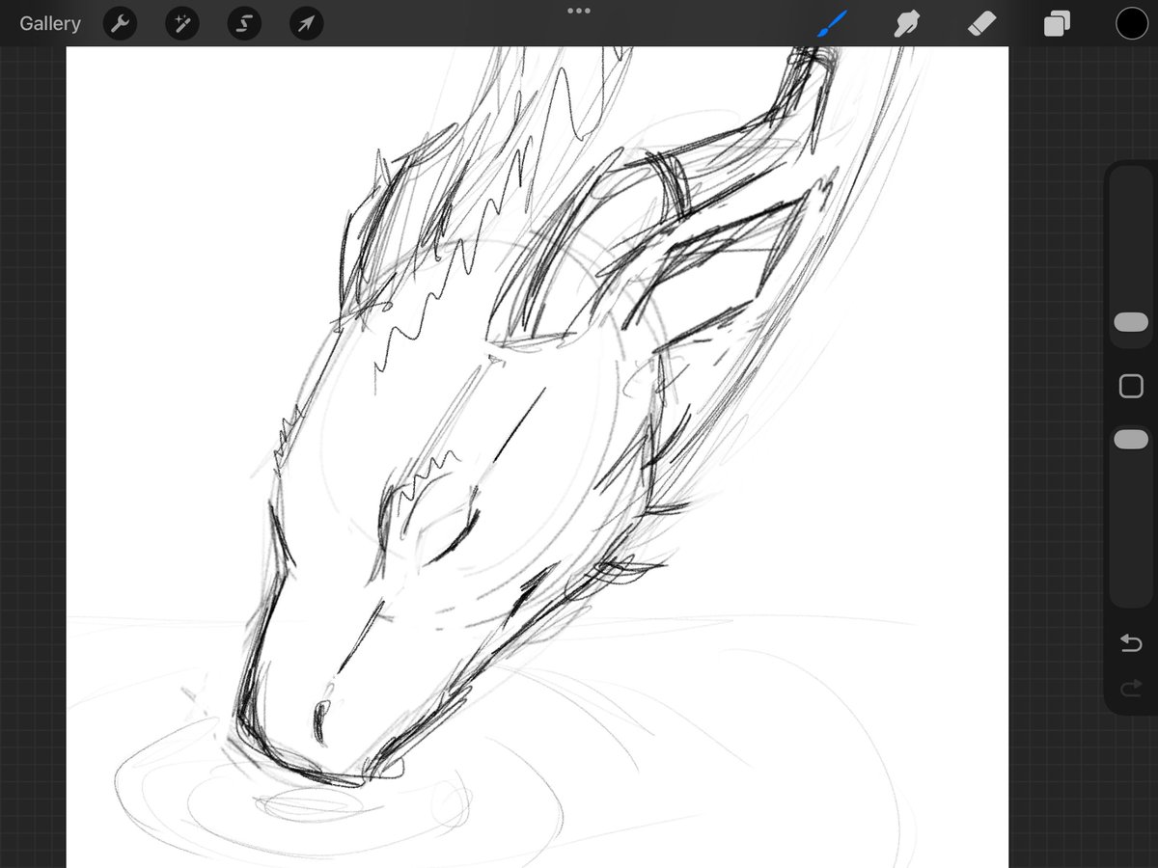This screenshot has height=868, width=1158.
Task: Return to the Gallery
Action: (50, 24)
